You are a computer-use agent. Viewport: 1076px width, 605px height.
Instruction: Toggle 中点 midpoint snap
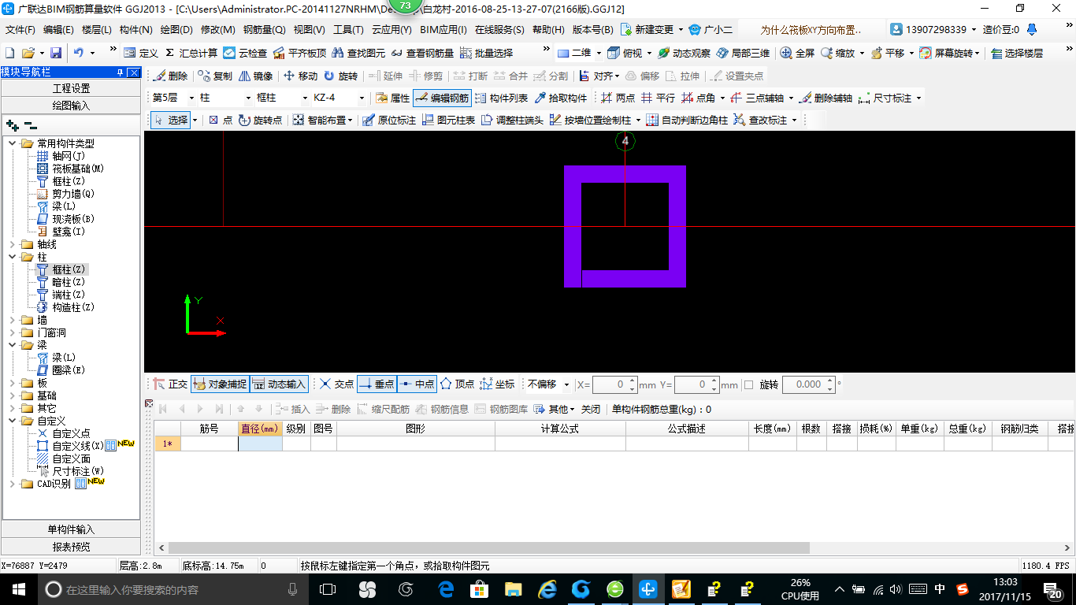(x=417, y=384)
